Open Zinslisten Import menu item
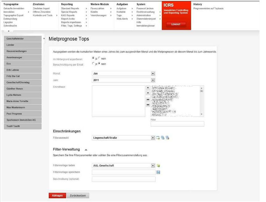 [41, 8]
